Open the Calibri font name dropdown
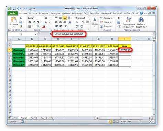163x131 pixels. (x=43, y=18)
